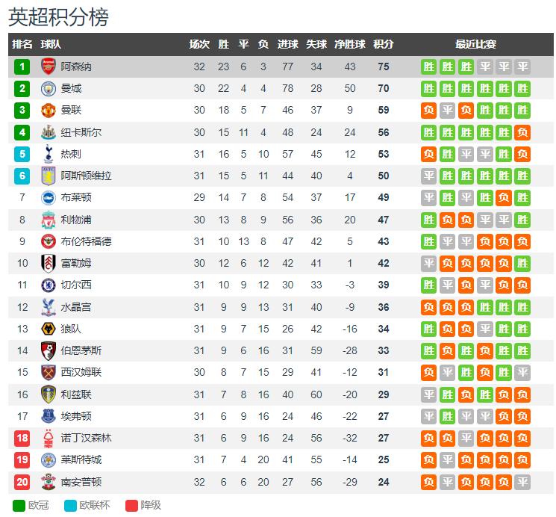556x517 pixels.
Task: Click the Tottenham cockerel crest icon
Action: click(x=49, y=154)
